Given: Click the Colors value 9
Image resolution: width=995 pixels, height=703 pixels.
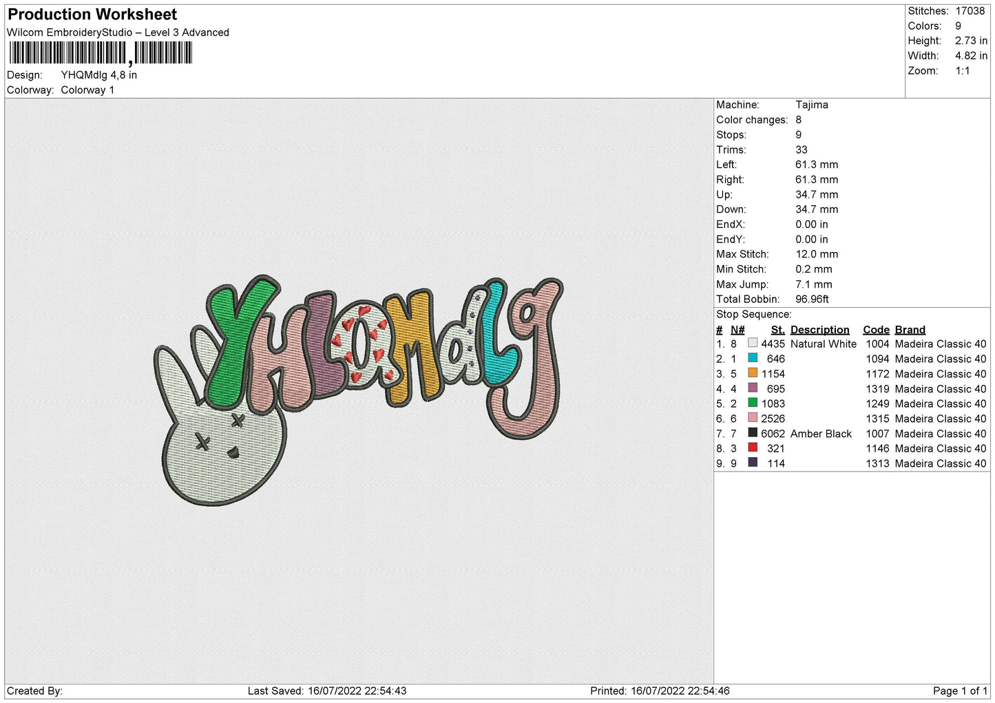Looking at the screenshot, I should point(959,26).
